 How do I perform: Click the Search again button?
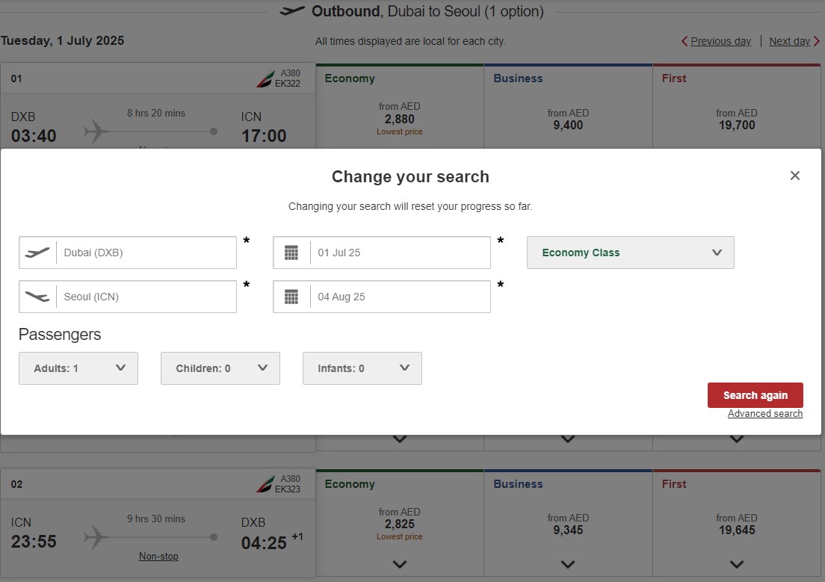click(755, 395)
